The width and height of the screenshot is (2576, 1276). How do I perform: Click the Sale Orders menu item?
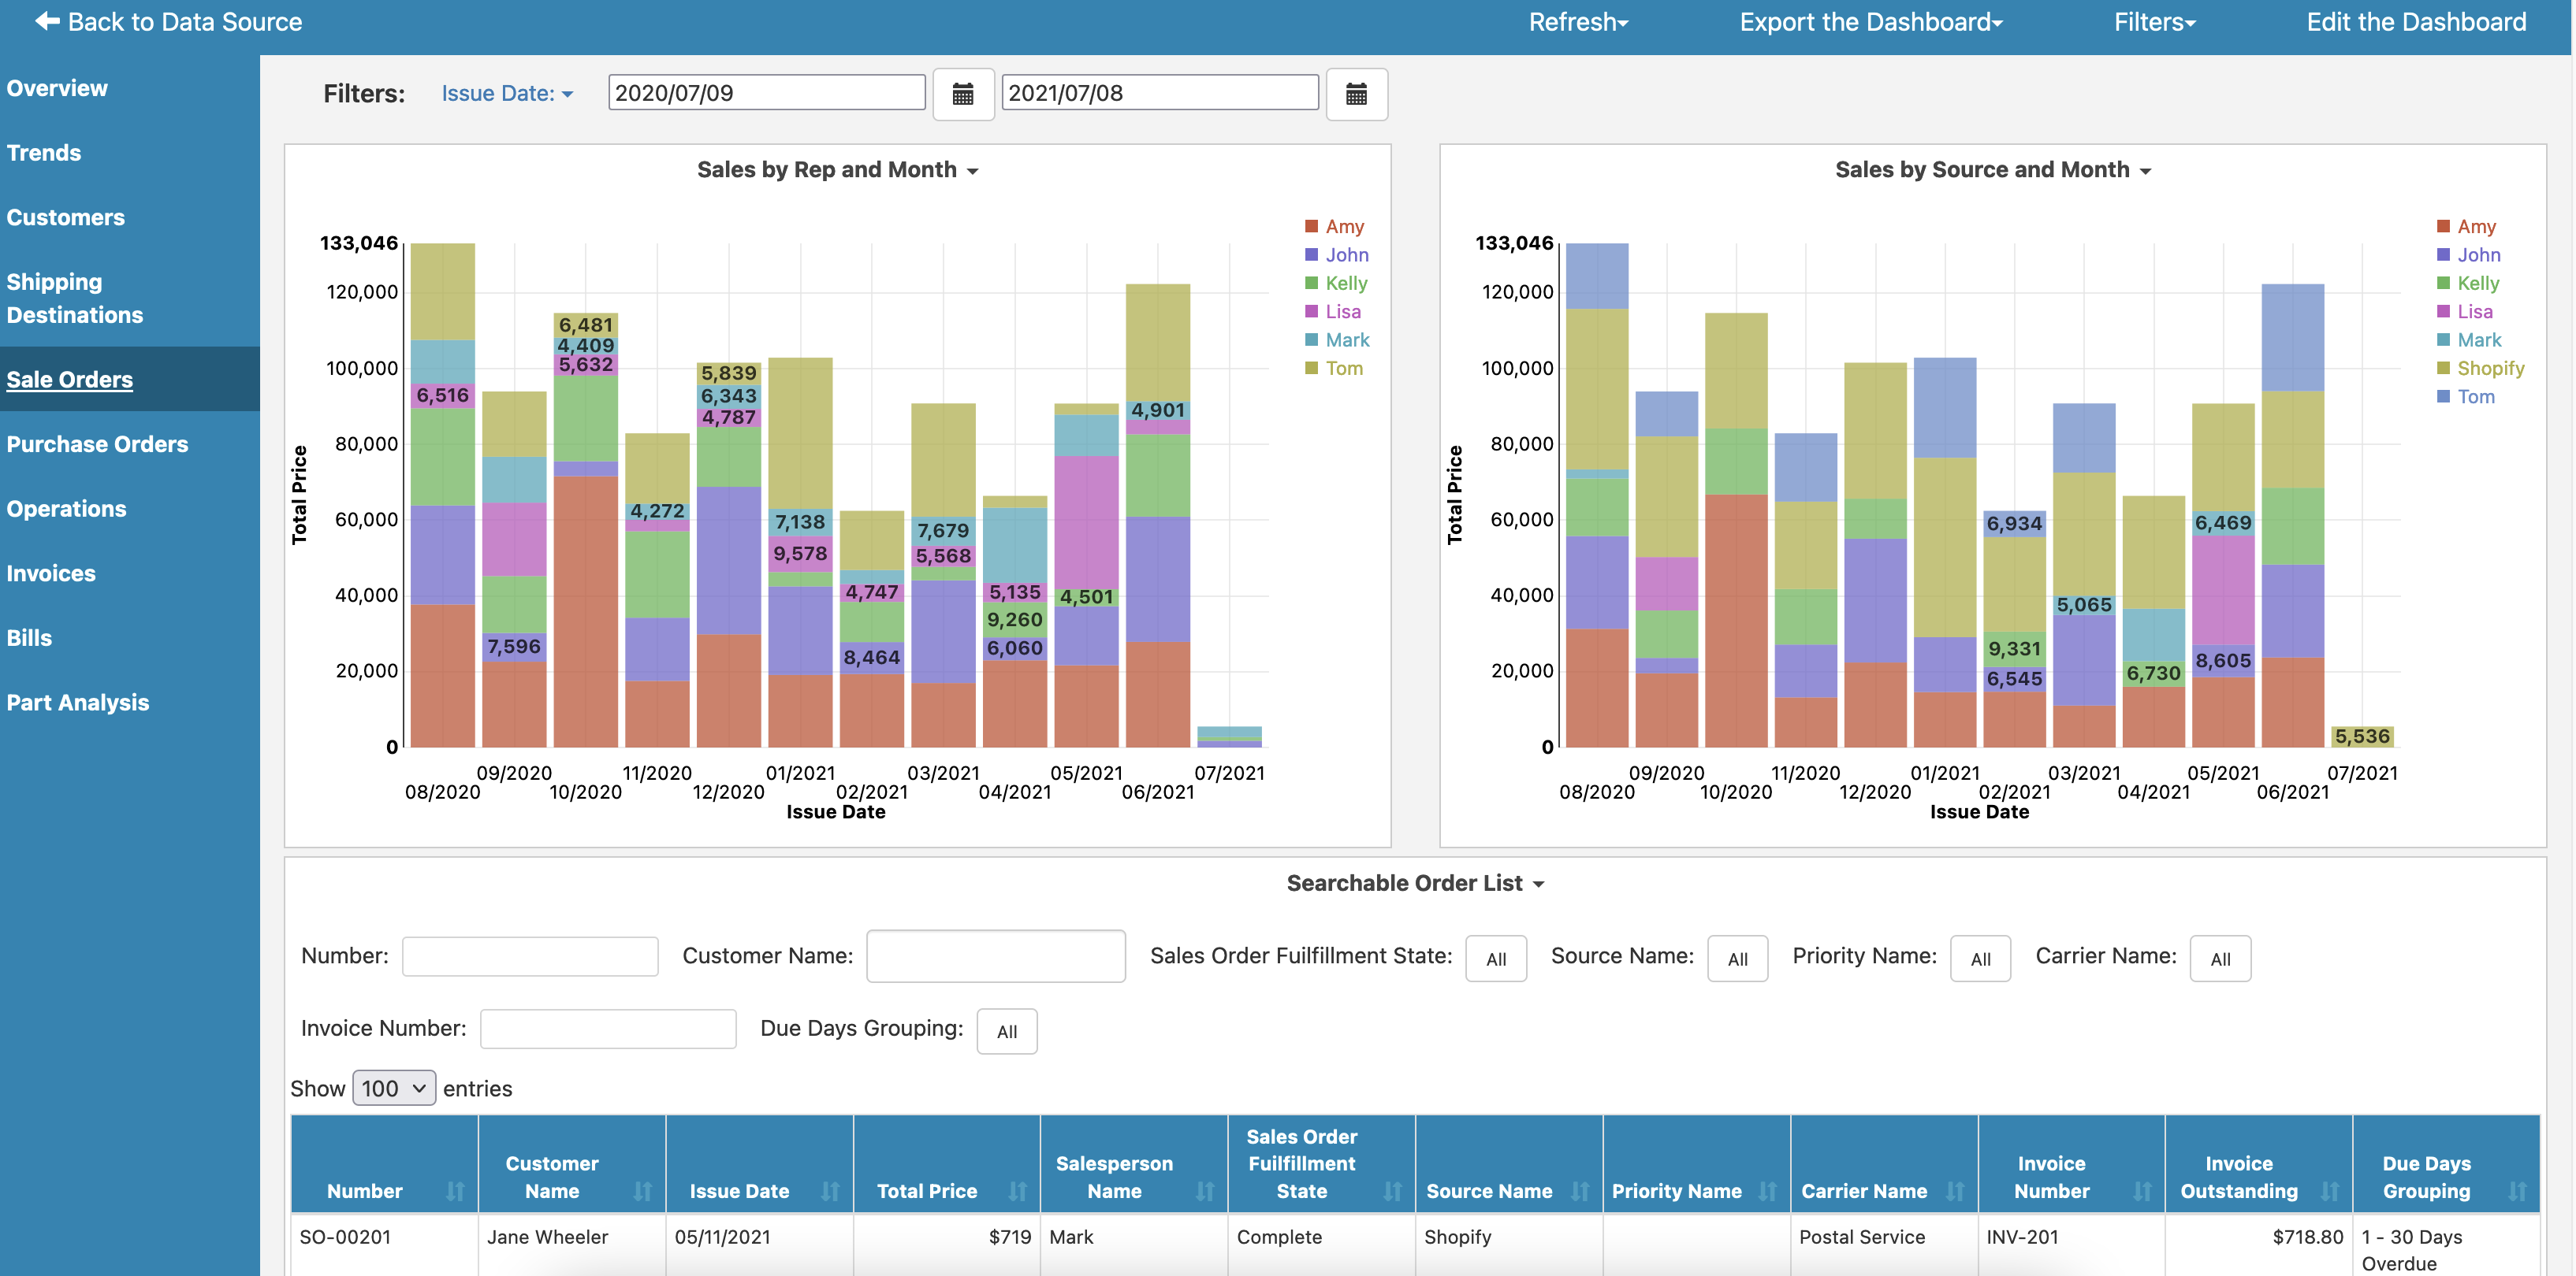(69, 378)
